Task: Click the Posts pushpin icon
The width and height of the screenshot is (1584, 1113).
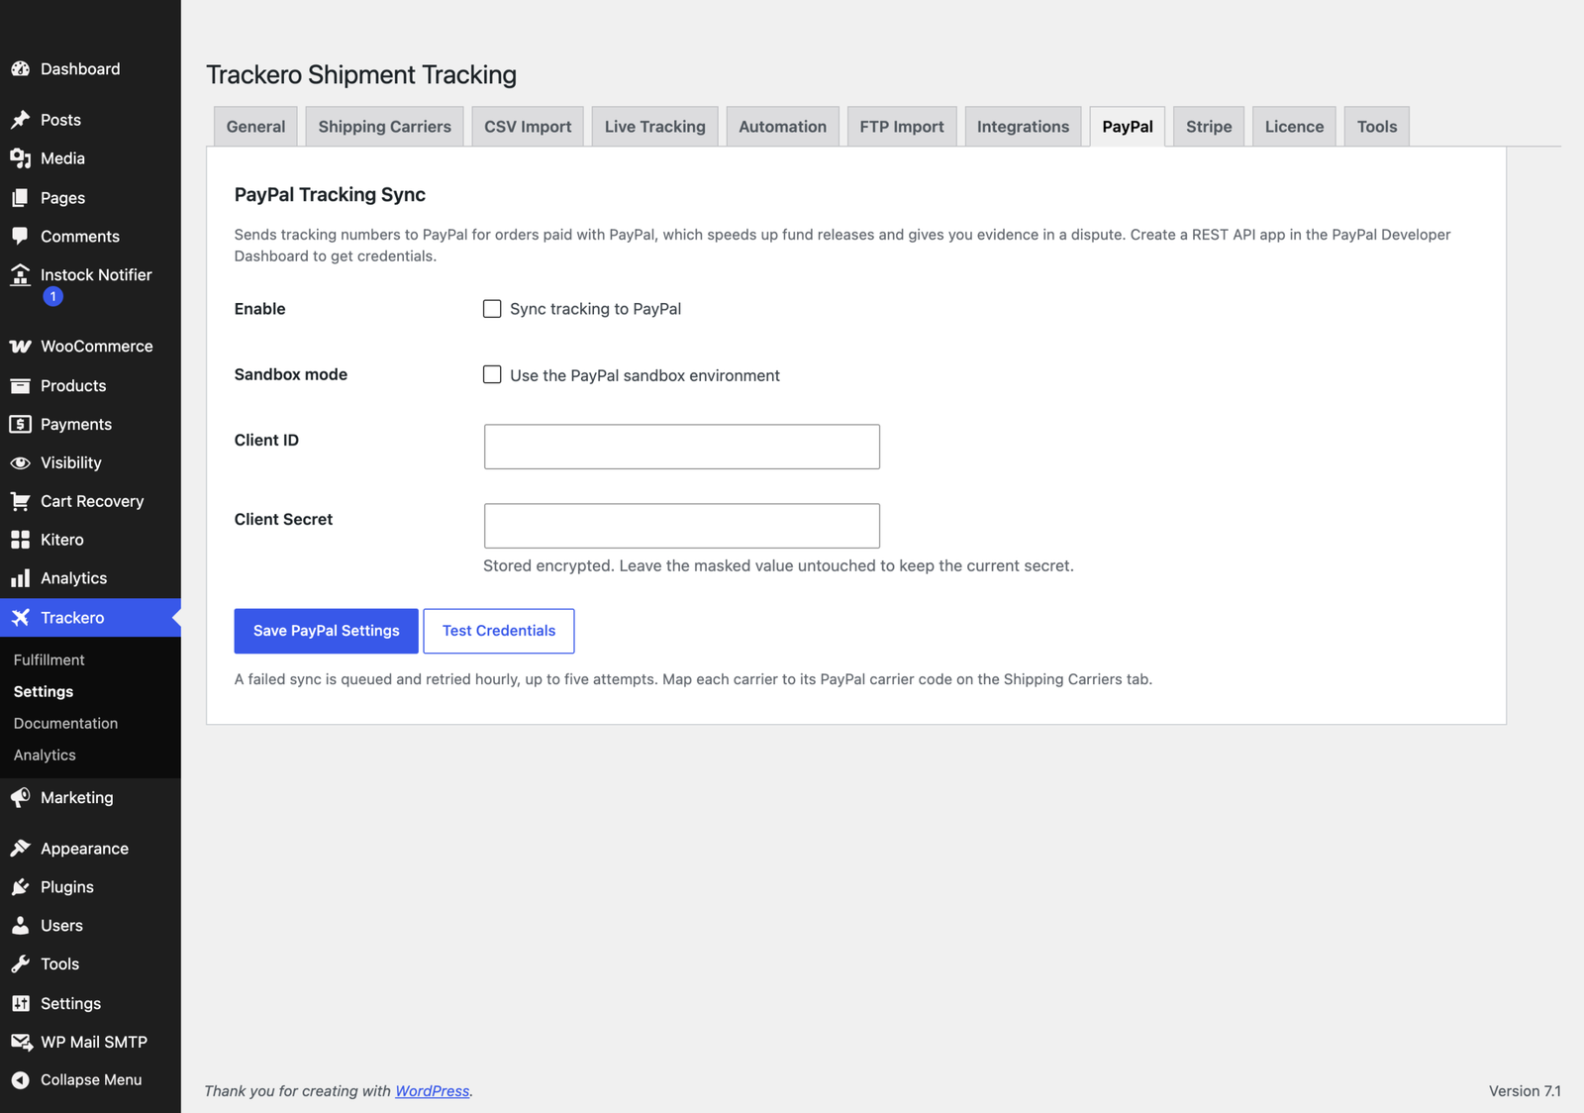Action: pos(20,120)
